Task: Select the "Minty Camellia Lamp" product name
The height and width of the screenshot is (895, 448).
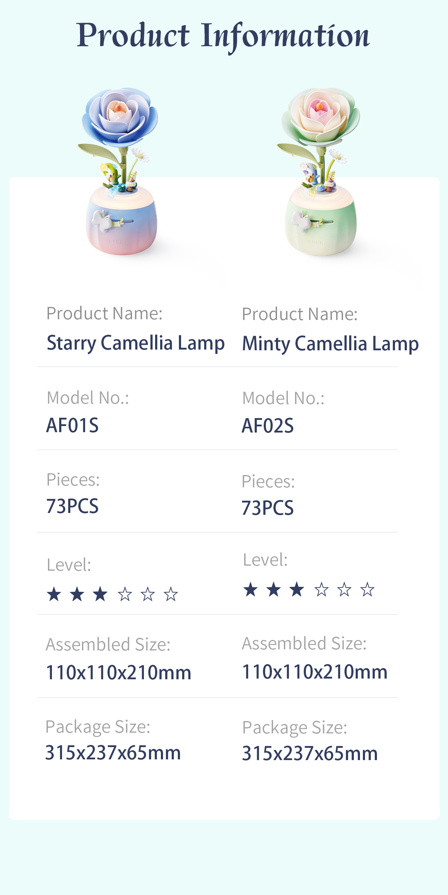Action: 330,343
